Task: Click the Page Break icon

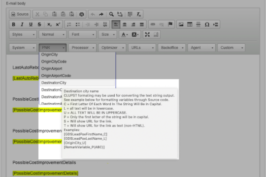Action: (x=216, y=25)
